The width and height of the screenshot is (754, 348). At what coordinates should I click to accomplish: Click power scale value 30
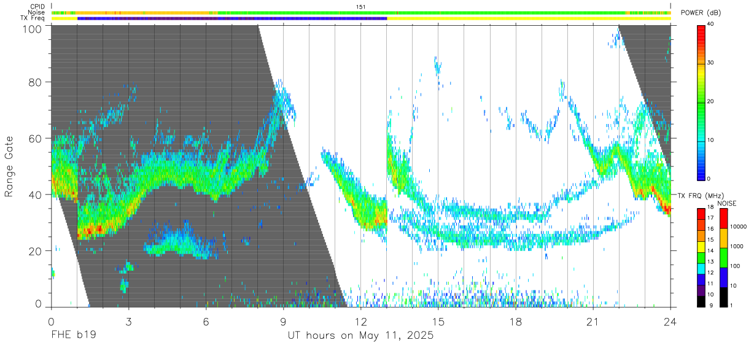pyautogui.click(x=712, y=63)
